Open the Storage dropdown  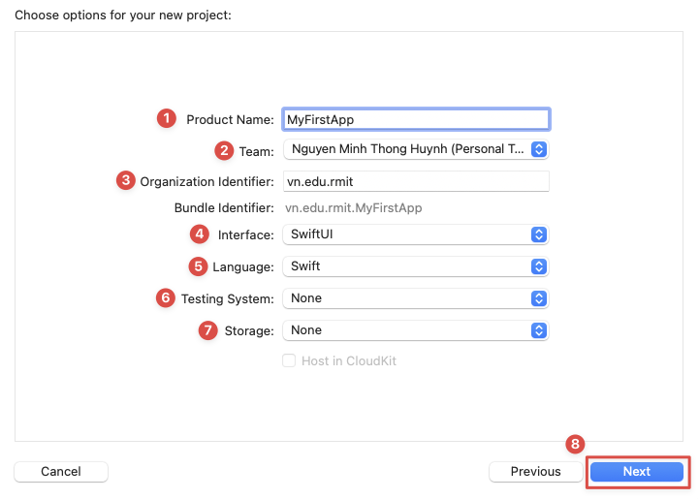click(x=416, y=330)
